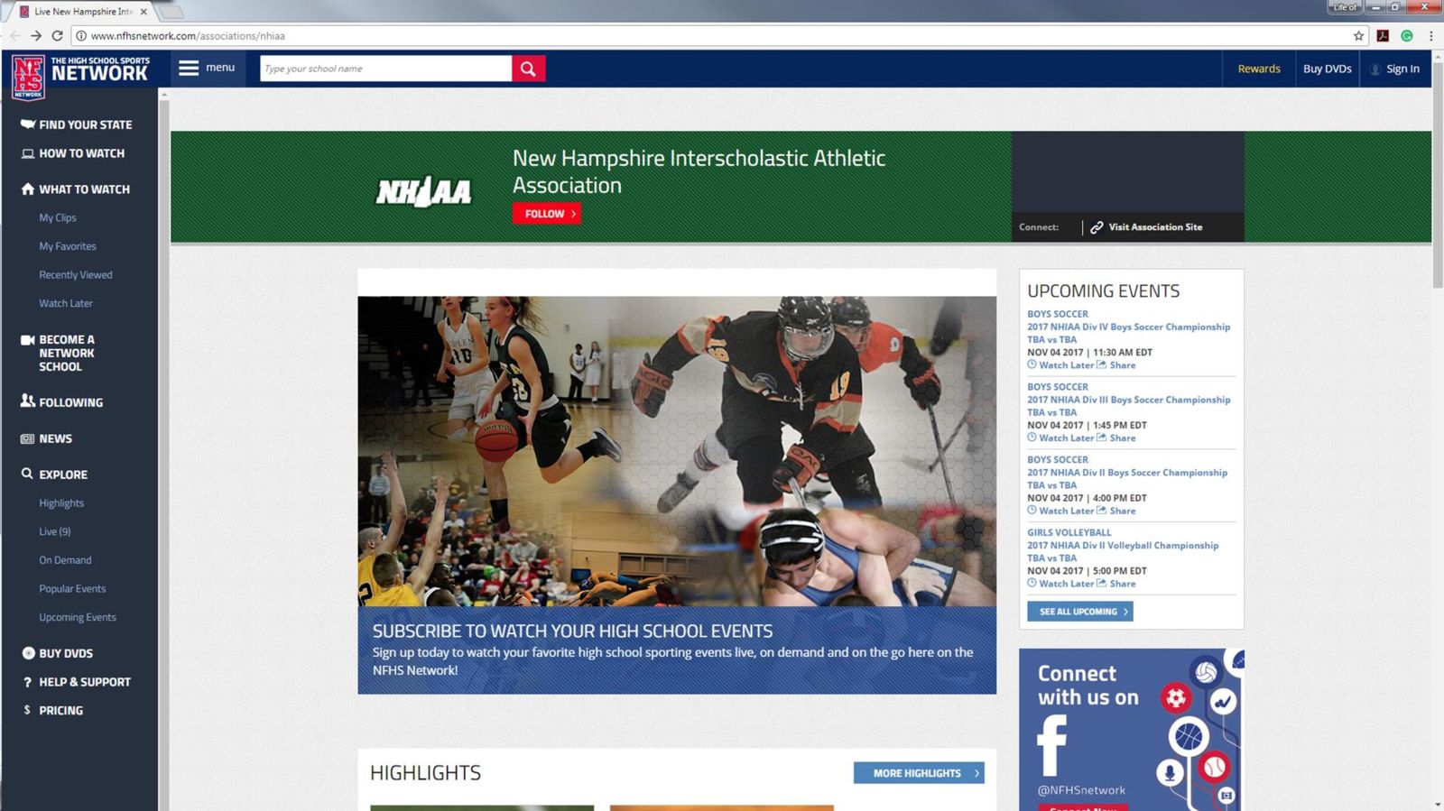The width and height of the screenshot is (1444, 811).
Task: Click the link chain icon beside Visit Association Site
Action: click(x=1097, y=227)
